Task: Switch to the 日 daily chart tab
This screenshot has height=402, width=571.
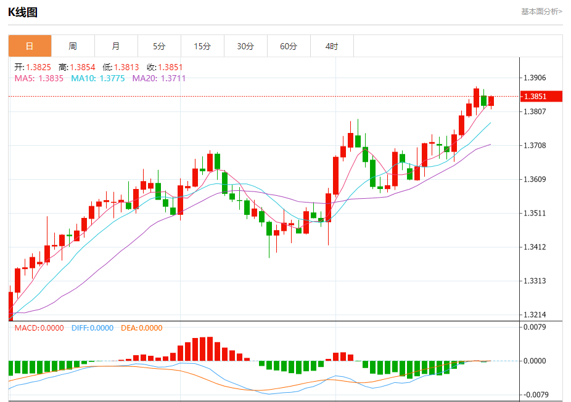Action: [30, 46]
